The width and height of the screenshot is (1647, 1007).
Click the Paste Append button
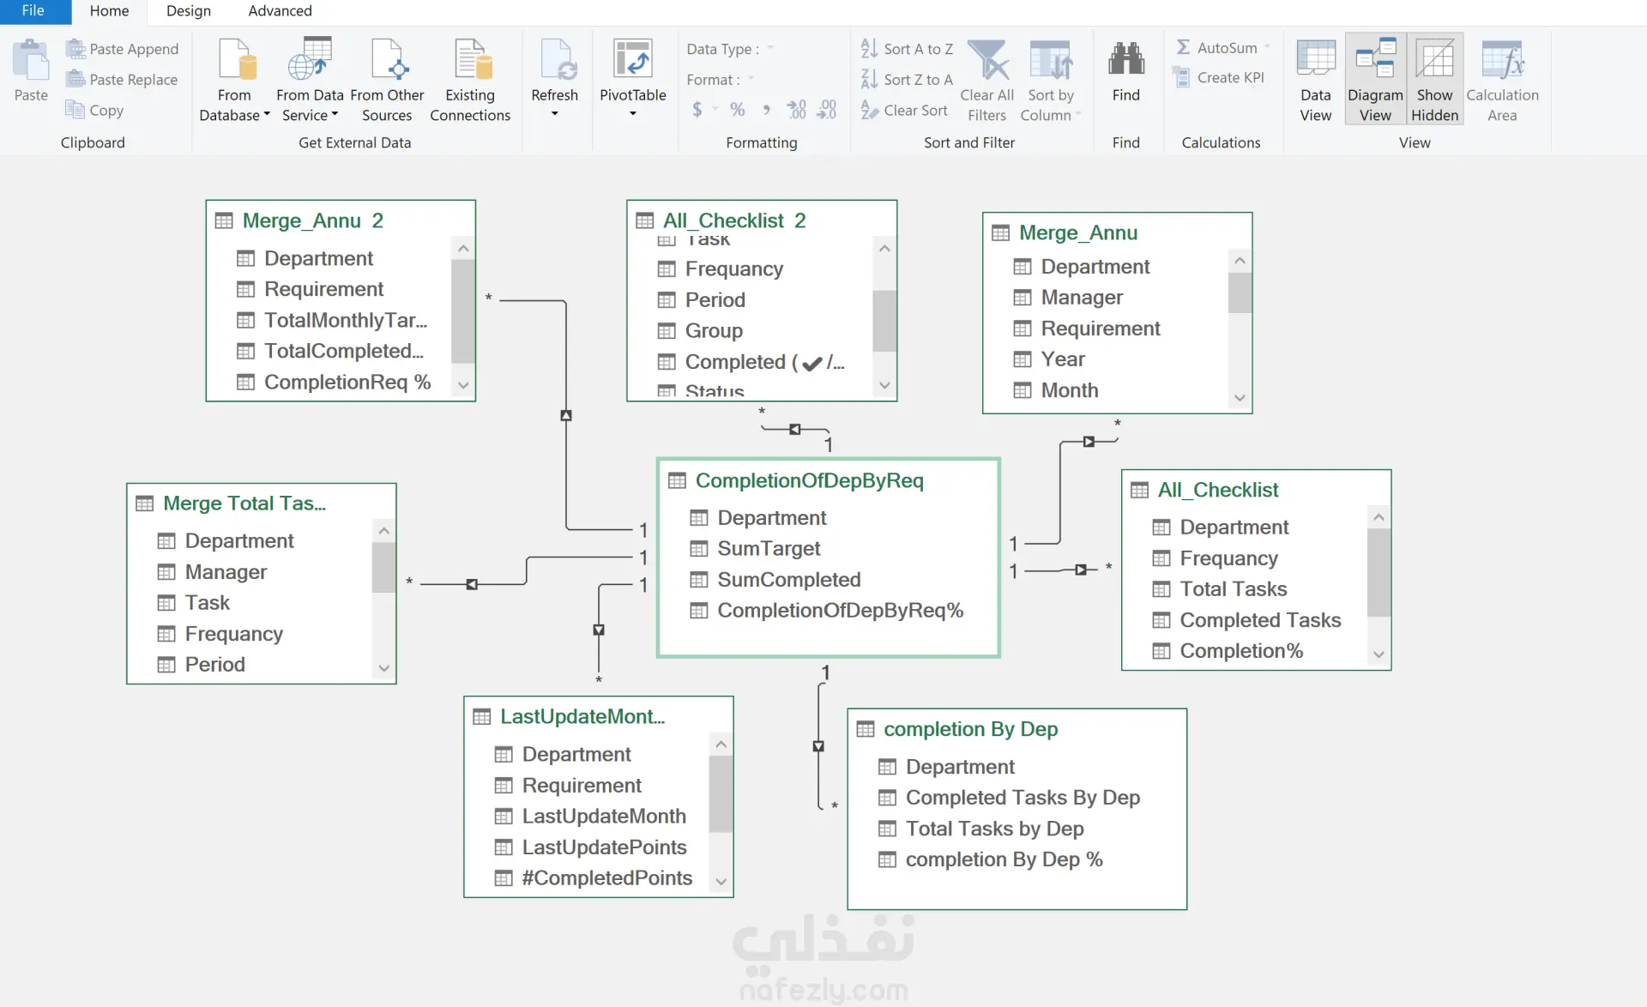(x=123, y=49)
